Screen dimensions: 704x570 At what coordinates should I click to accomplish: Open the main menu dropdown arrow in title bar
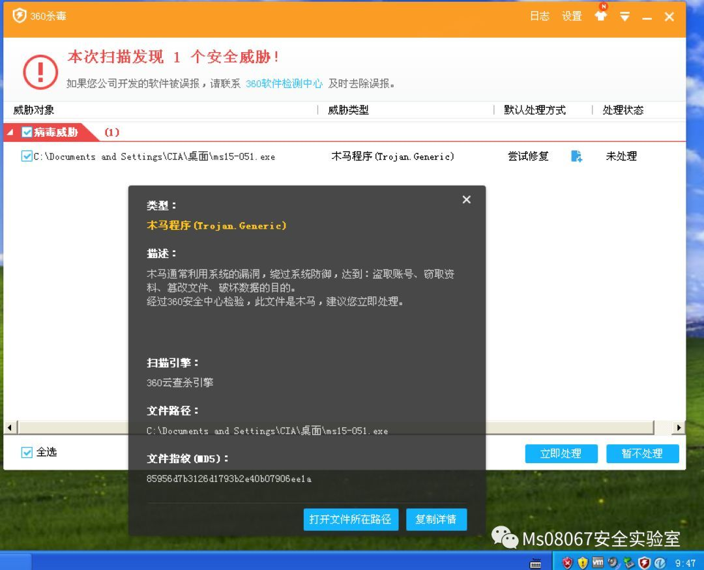pos(624,16)
